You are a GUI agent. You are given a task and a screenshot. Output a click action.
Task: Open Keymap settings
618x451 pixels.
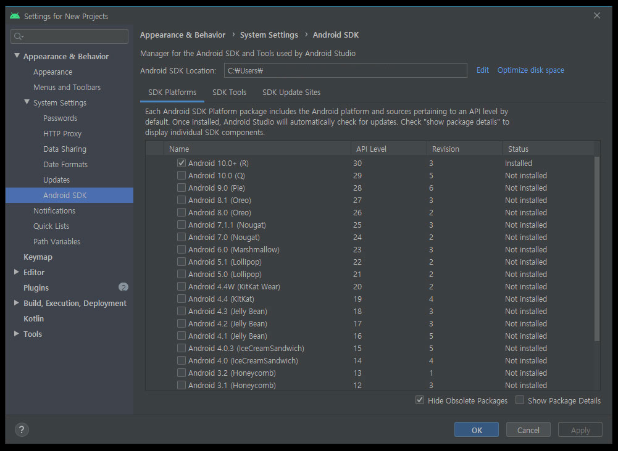[38, 257]
